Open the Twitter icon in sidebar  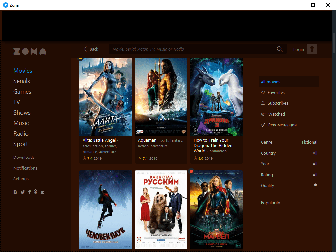pyautogui.click(x=23, y=192)
